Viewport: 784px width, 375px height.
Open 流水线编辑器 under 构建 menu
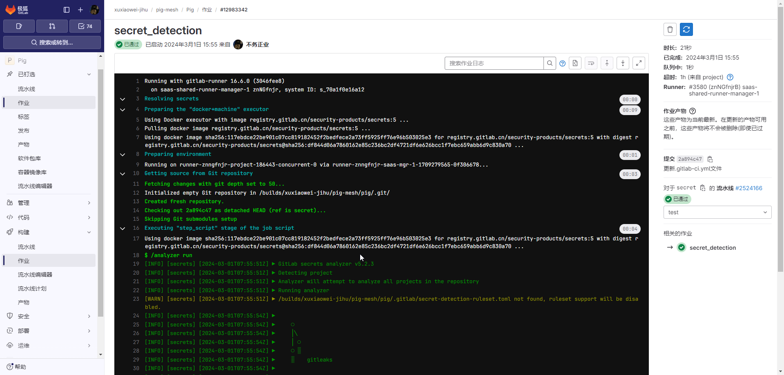35,275
